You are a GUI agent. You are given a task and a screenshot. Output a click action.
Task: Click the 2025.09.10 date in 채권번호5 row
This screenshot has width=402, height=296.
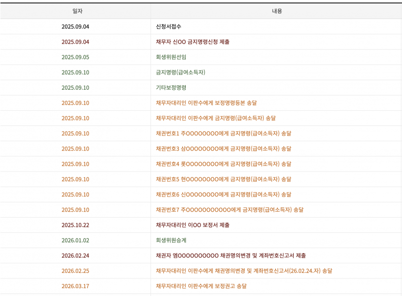coord(75,179)
